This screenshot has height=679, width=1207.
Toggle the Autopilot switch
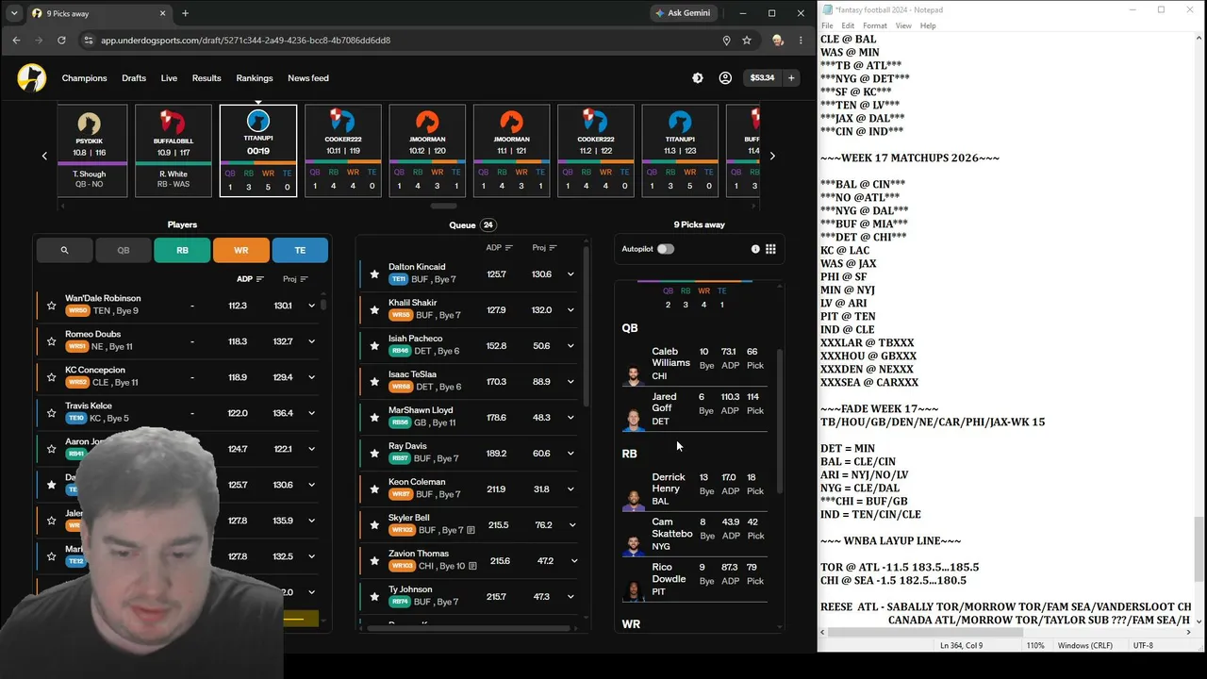[x=666, y=249]
